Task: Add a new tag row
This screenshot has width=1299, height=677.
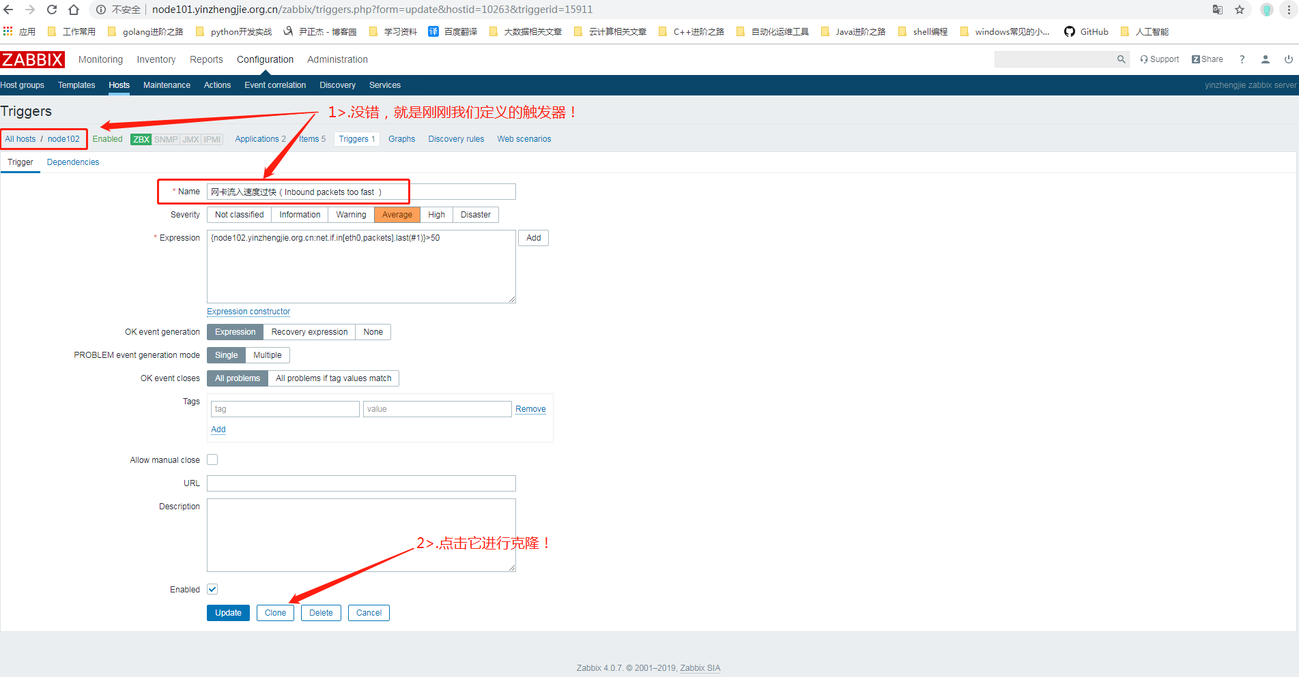Action: point(218,430)
